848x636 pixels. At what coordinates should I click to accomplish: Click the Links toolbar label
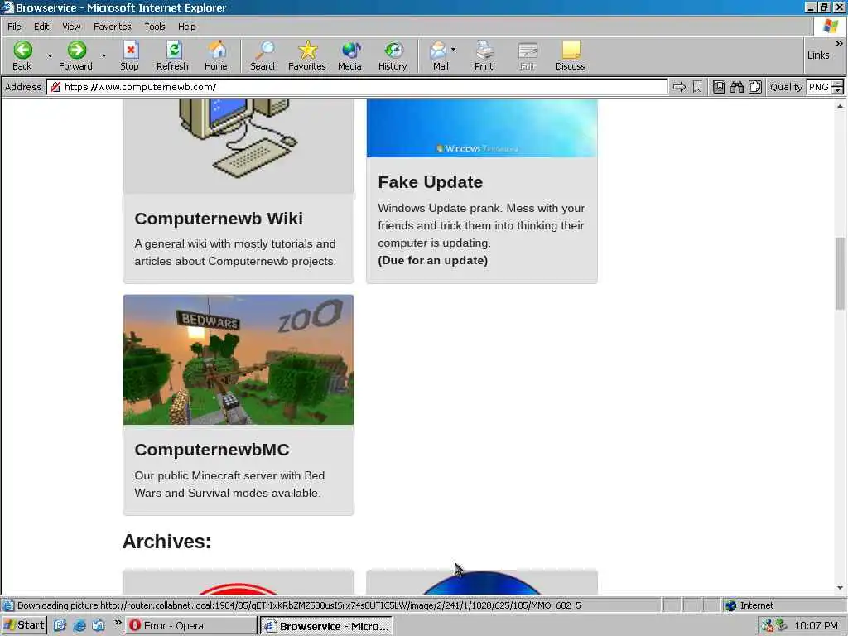tap(818, 55)
